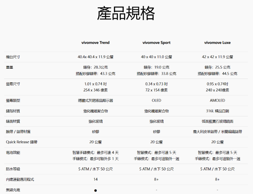This screenshot has width=253, height=194.
Task: Click the 隱藏式灰階液晶顯示器 screen type
Action: pyautogui.click(x=95, y=100)
